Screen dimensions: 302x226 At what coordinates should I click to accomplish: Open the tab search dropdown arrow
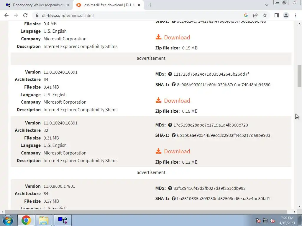(x=267, y=5)
